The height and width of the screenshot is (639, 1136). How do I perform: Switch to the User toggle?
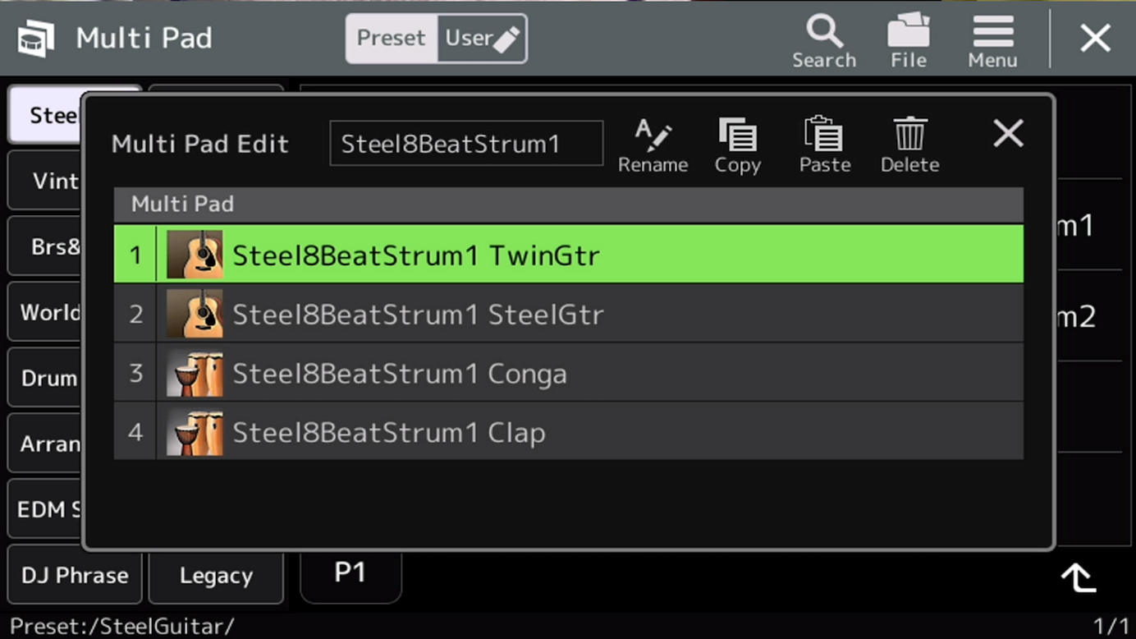click(x=482, y=39)
